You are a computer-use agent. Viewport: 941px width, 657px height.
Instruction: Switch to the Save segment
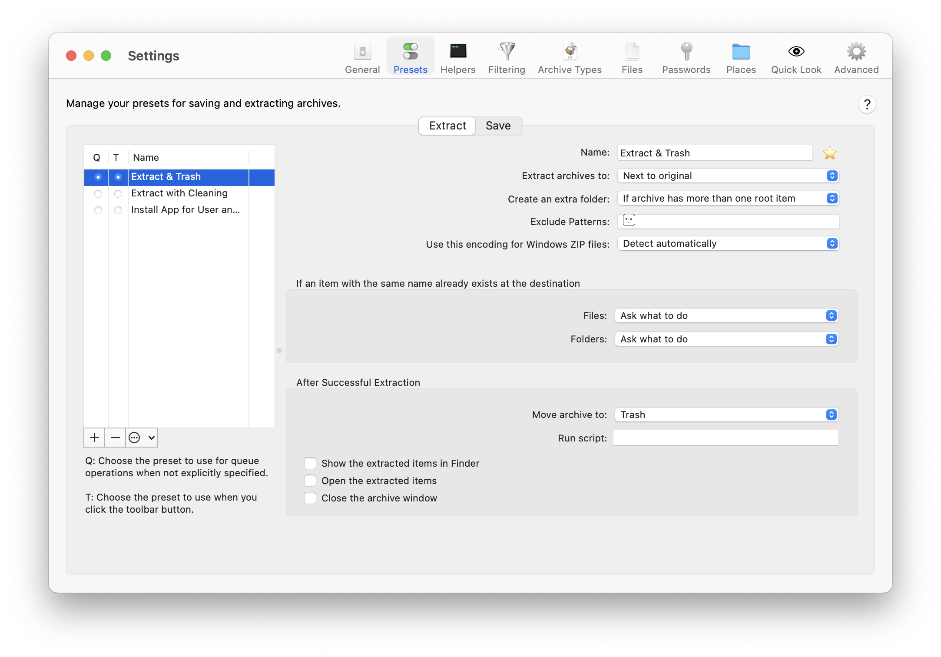point(498,126)
